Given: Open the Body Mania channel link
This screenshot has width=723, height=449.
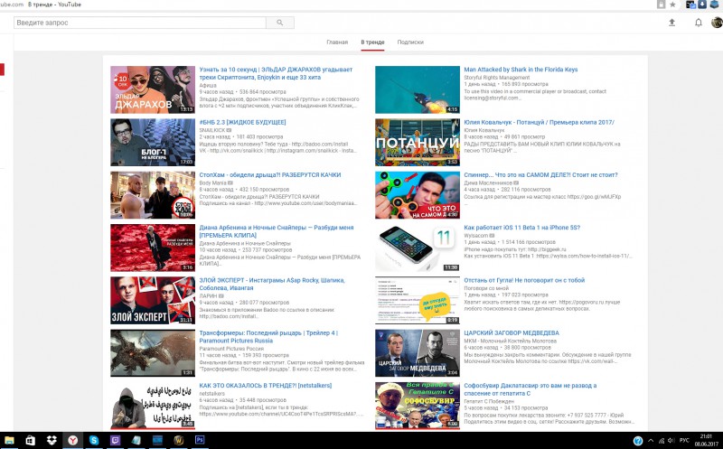Looking at the screenshot, I should 213,183.
